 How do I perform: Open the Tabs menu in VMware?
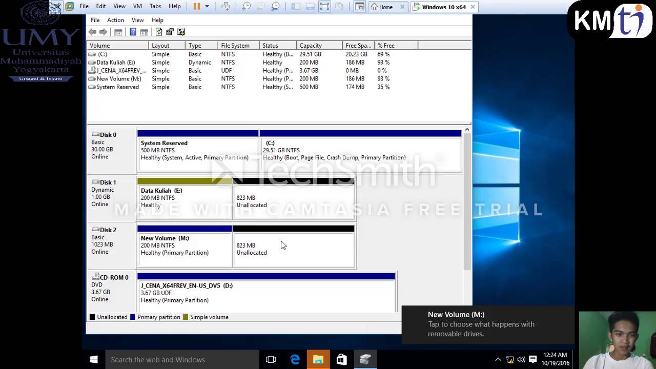point(155,6)
